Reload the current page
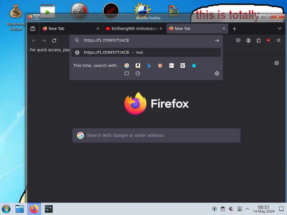 point(54,40)
